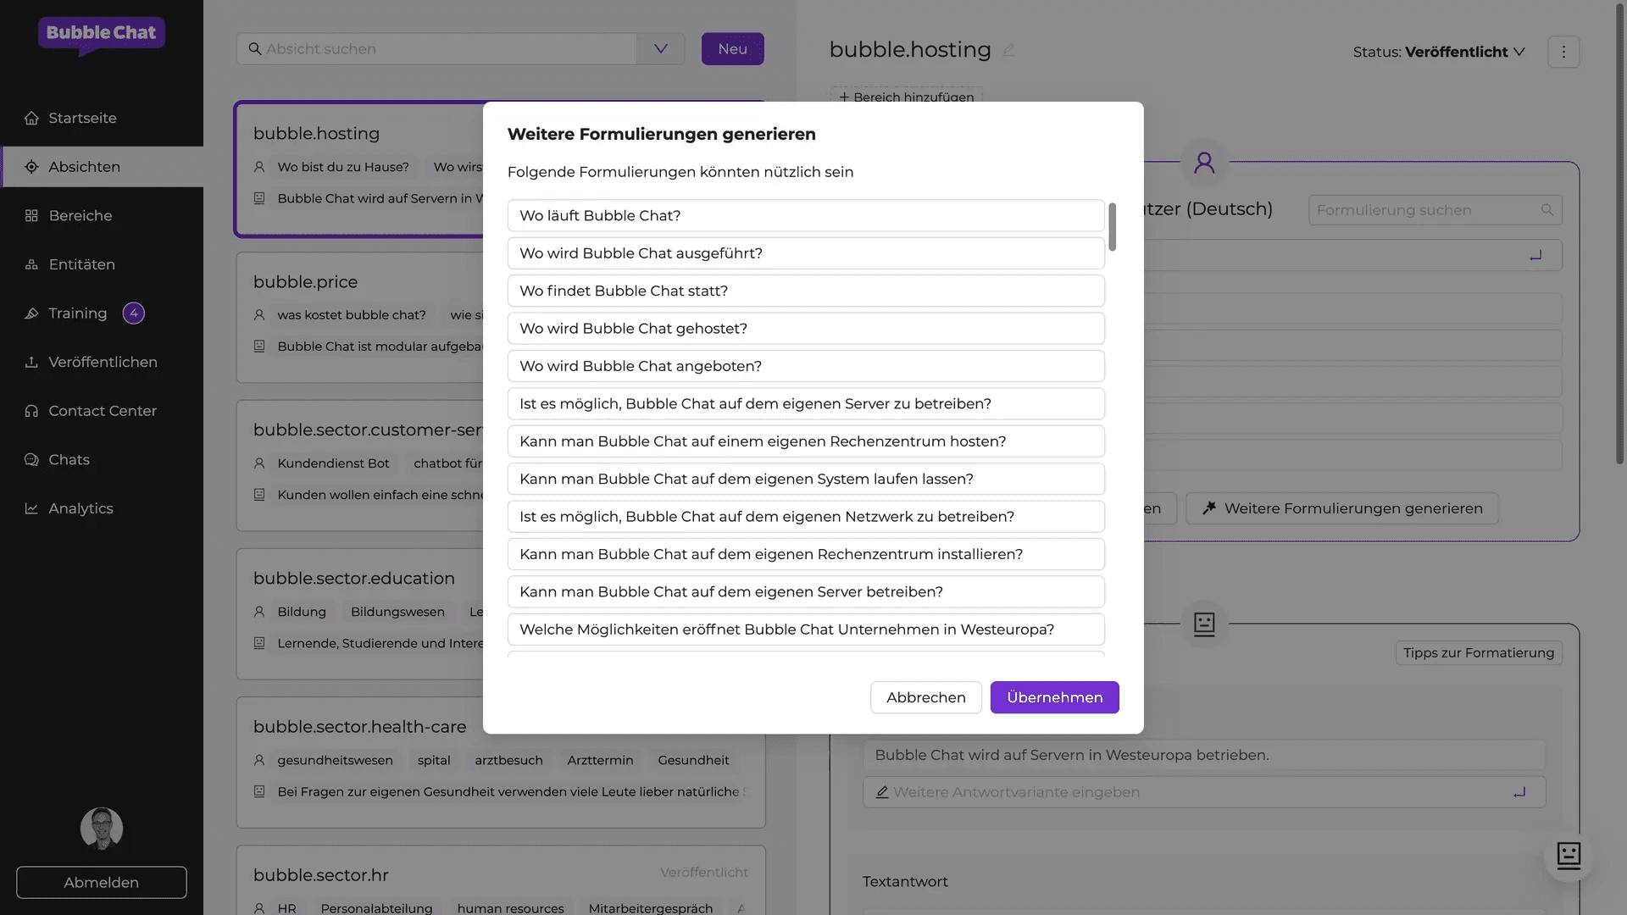Select 'Kann man Bubble Chat auf dem eigenen Server betreiben?'
Viewport: 1627px width, 915px height.
click(805, 592)
